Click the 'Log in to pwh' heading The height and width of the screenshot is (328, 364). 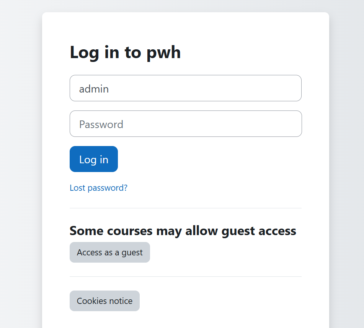pos(125,53)
